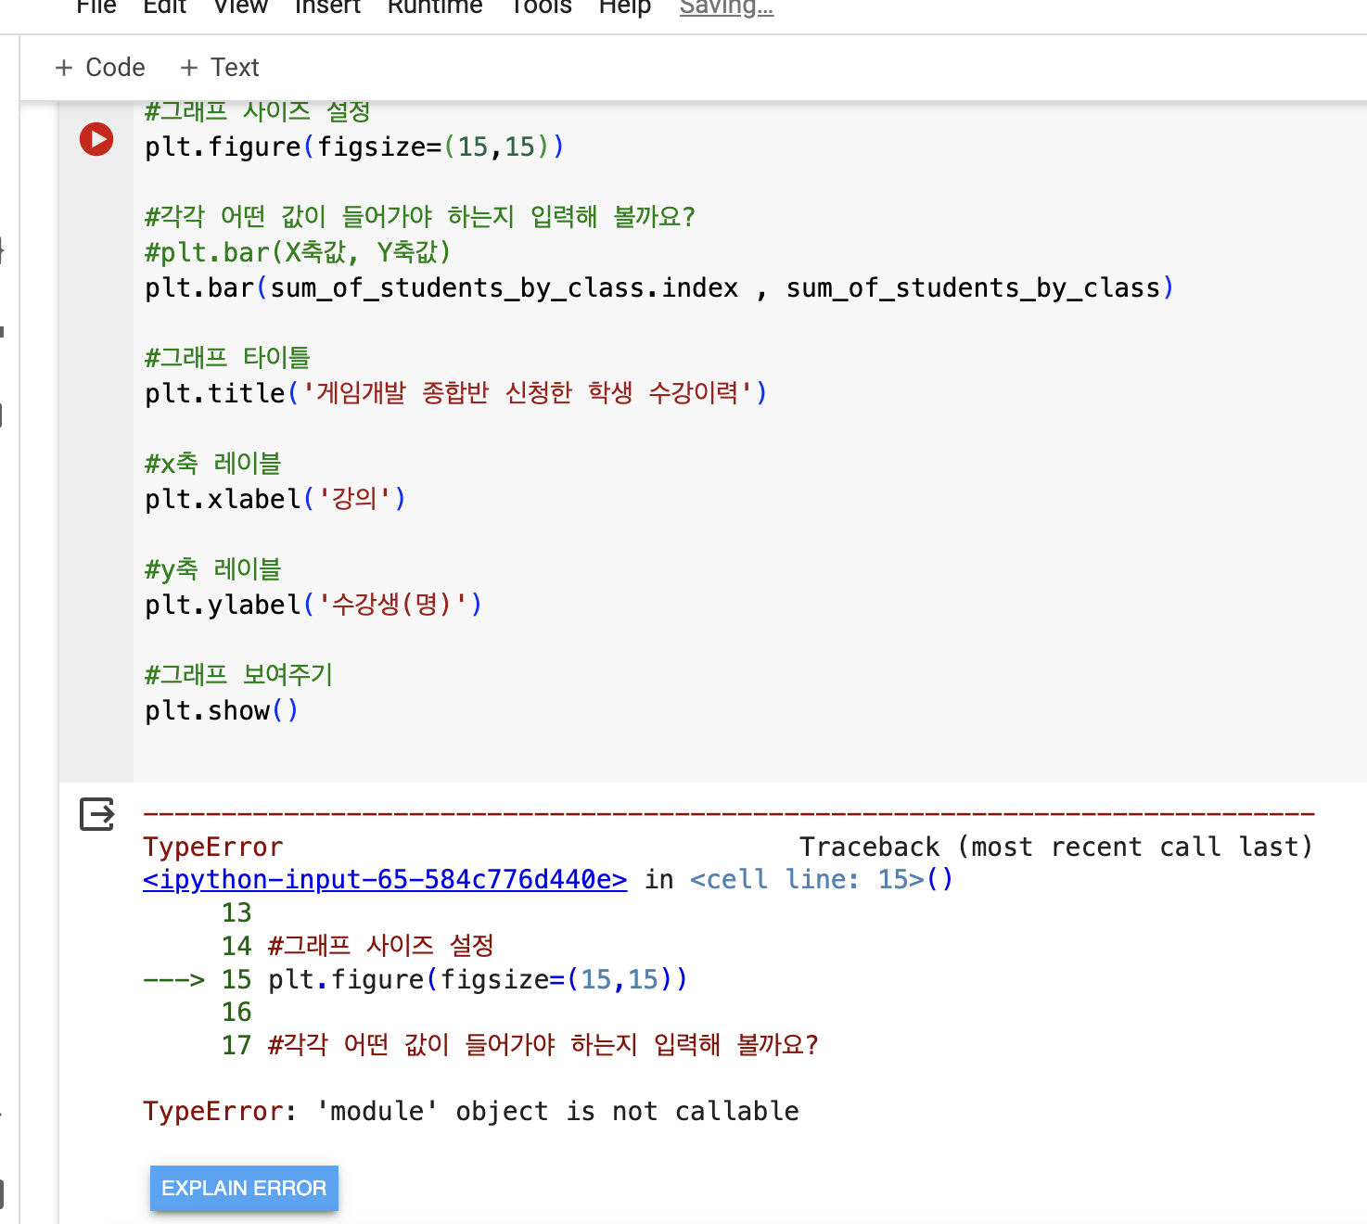Click the EXPLAIN ERROR button

point(244,1188)
